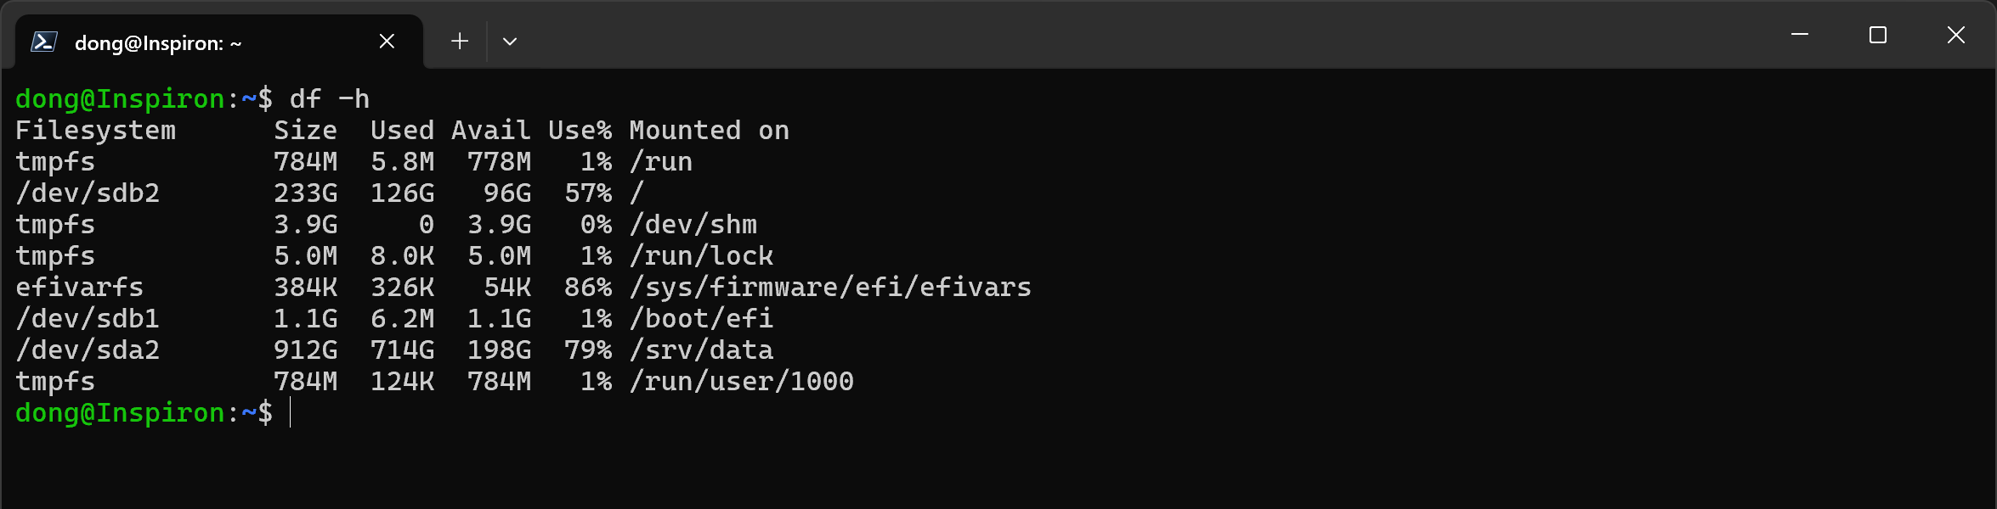Click the terminal profile icon in the tab
1997x509 pixels.
coord(43,42)
